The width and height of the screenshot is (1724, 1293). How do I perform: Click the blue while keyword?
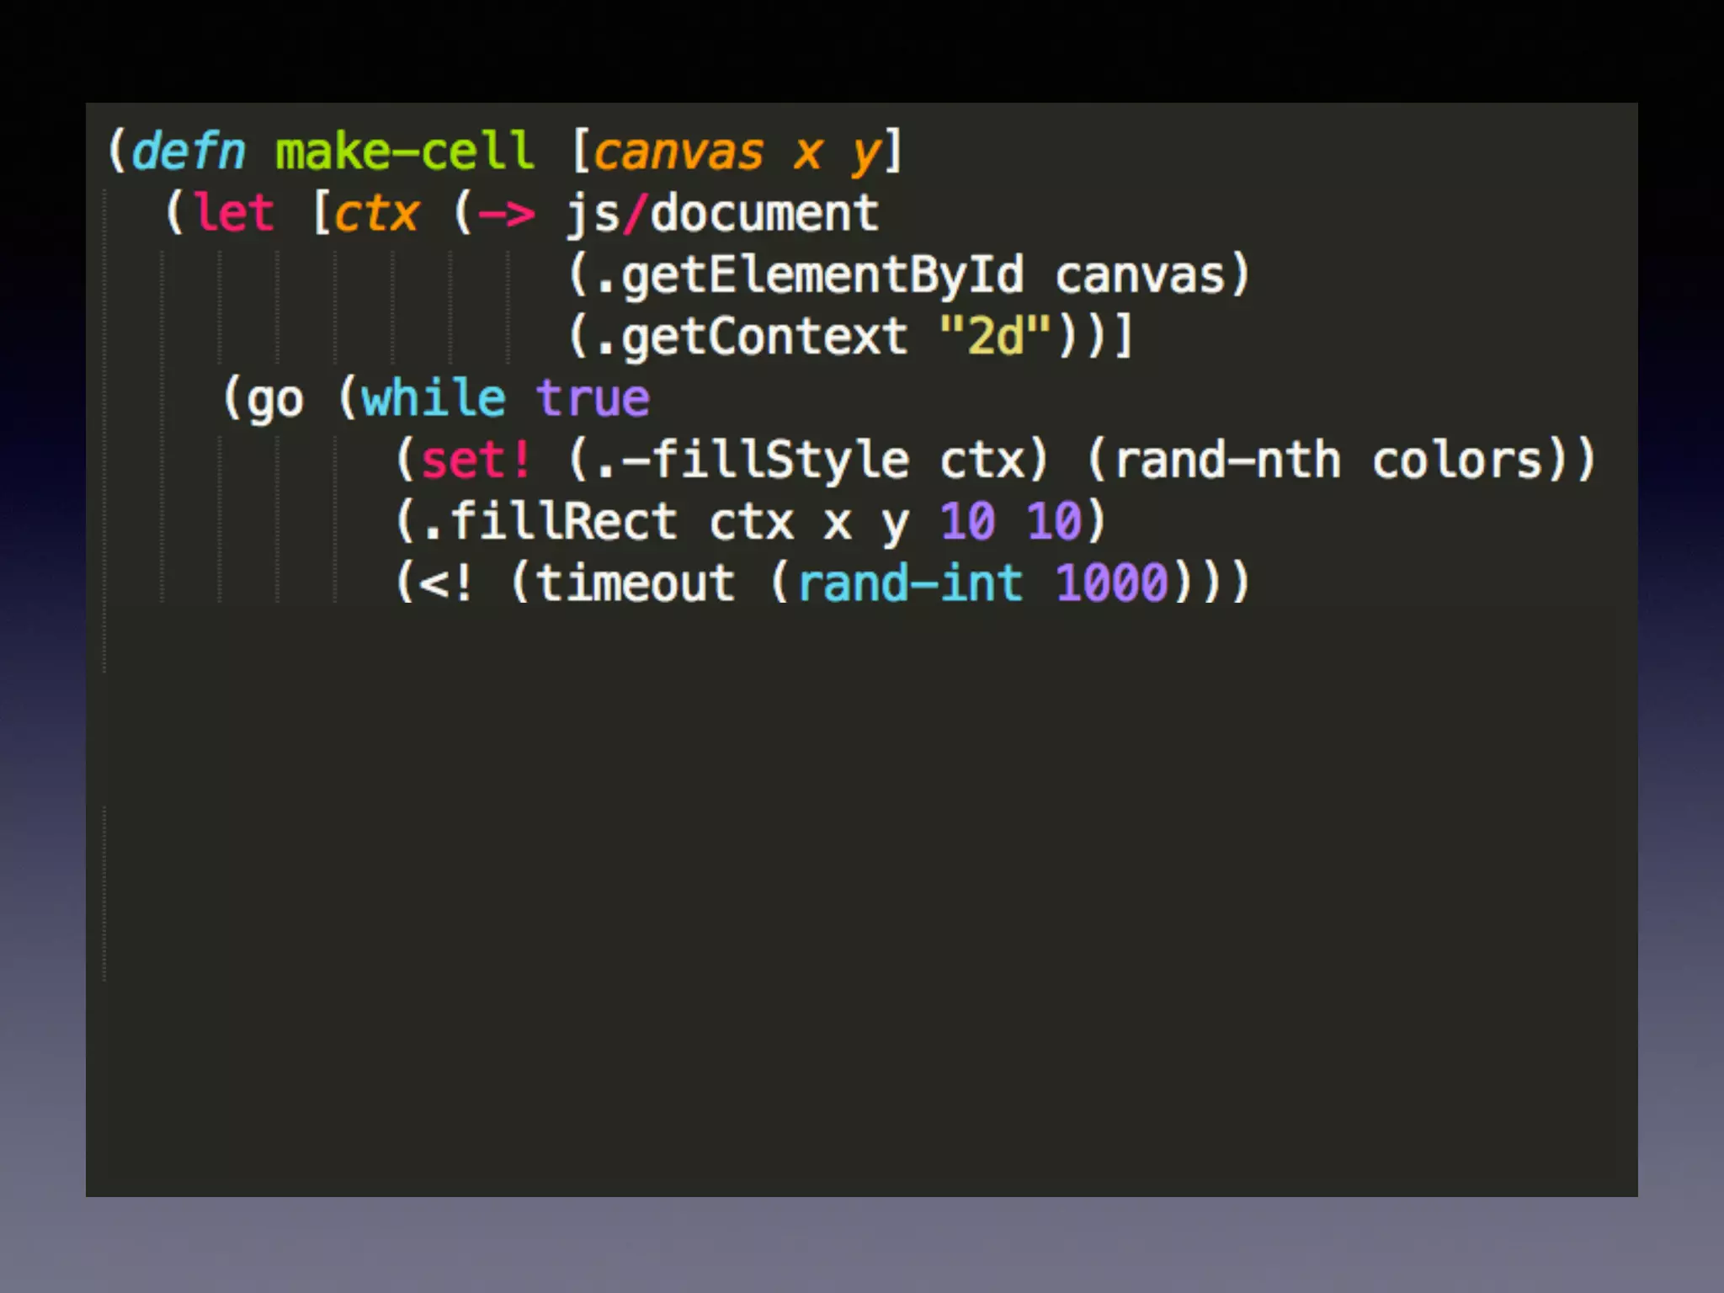click(x=434, y=398)
